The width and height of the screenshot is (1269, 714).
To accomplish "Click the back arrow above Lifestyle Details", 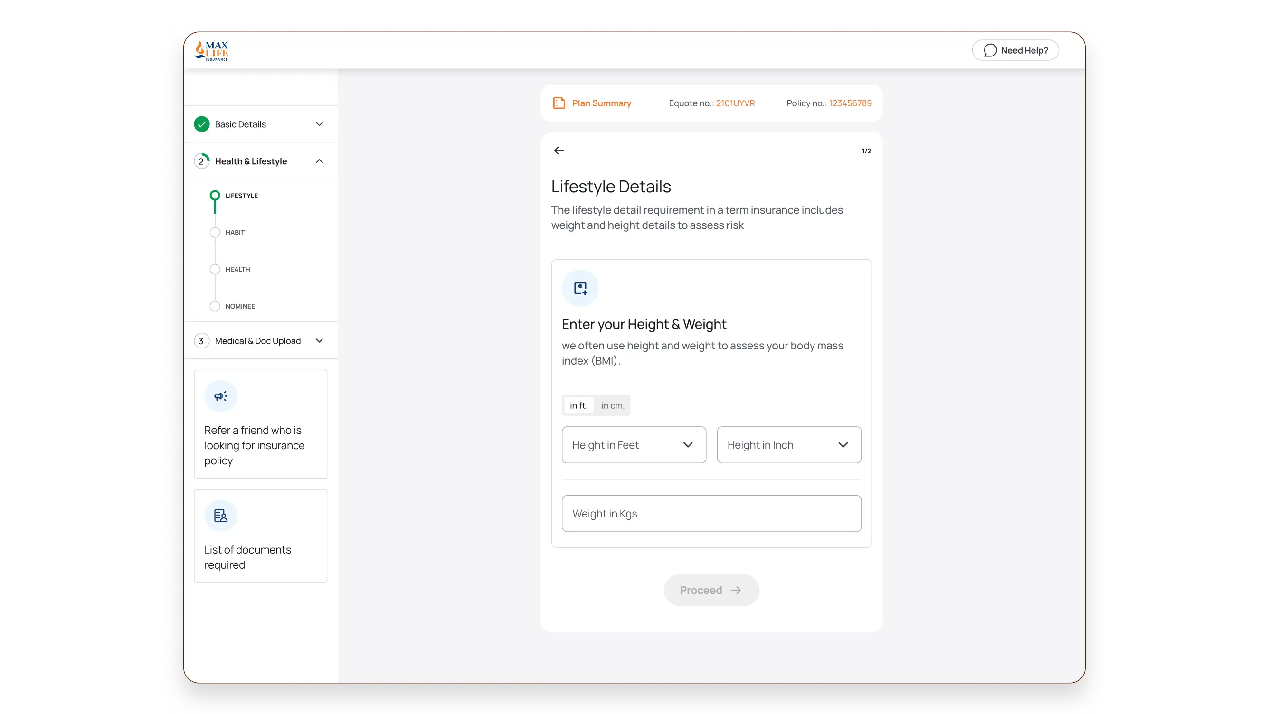I will pos(559,150).
